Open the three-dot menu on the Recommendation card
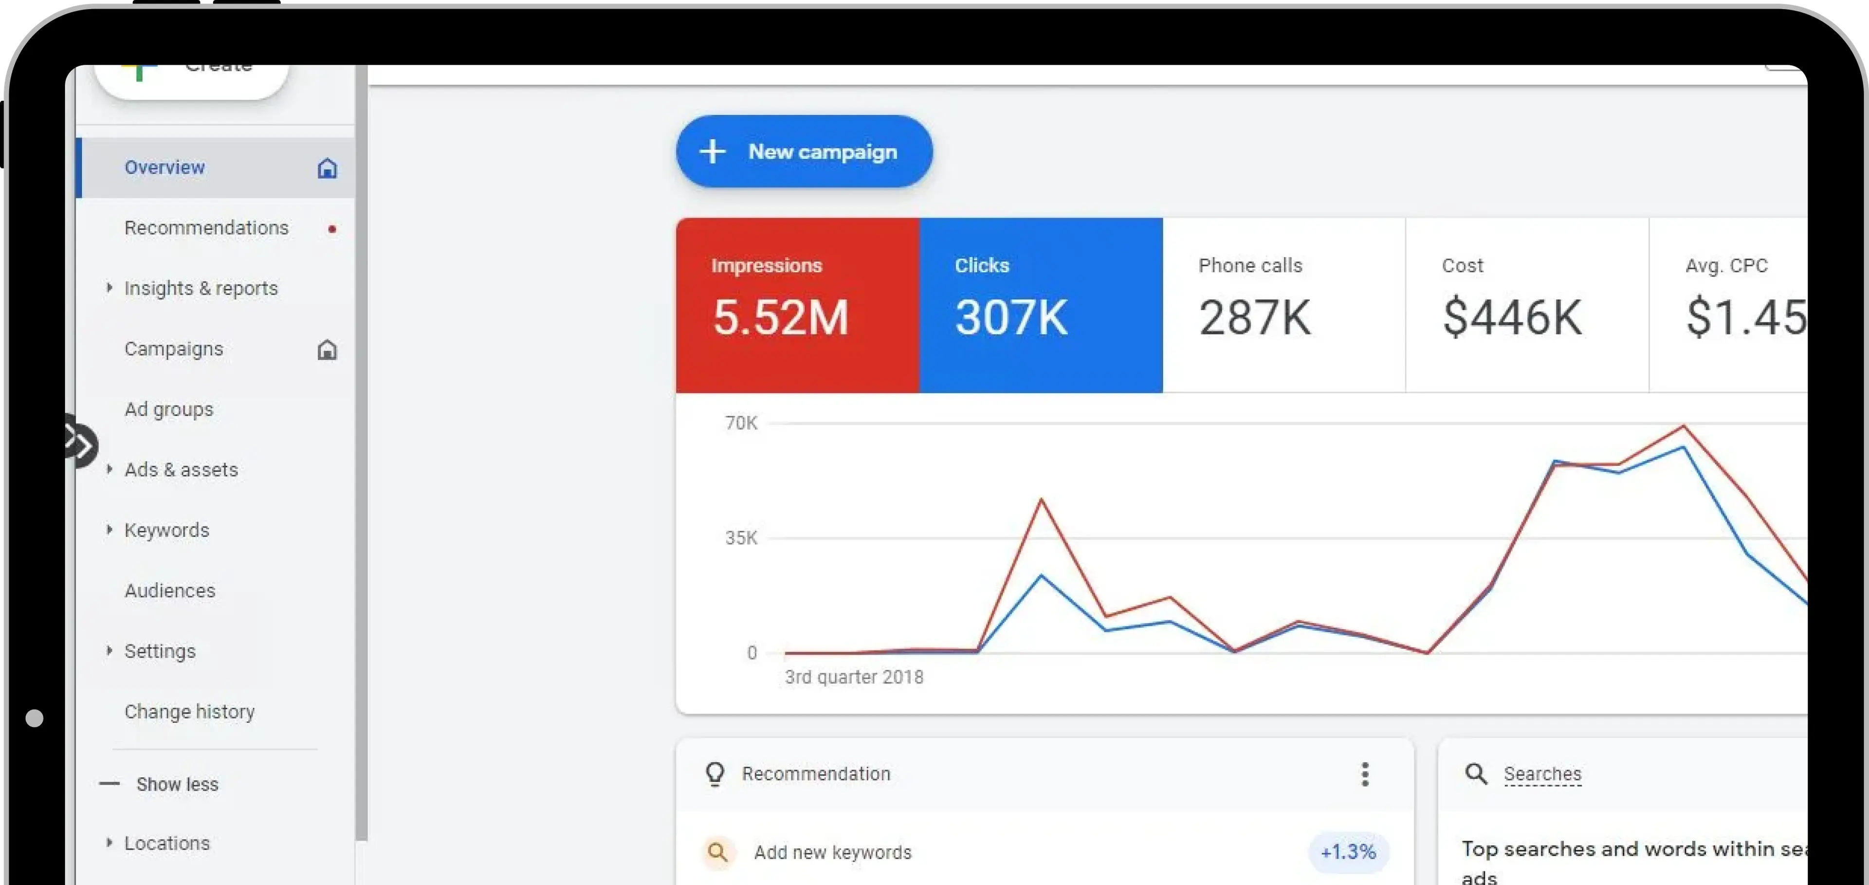Viewport: 1869px width, 885px height. pyautogui.click(x=1364, y=774)
